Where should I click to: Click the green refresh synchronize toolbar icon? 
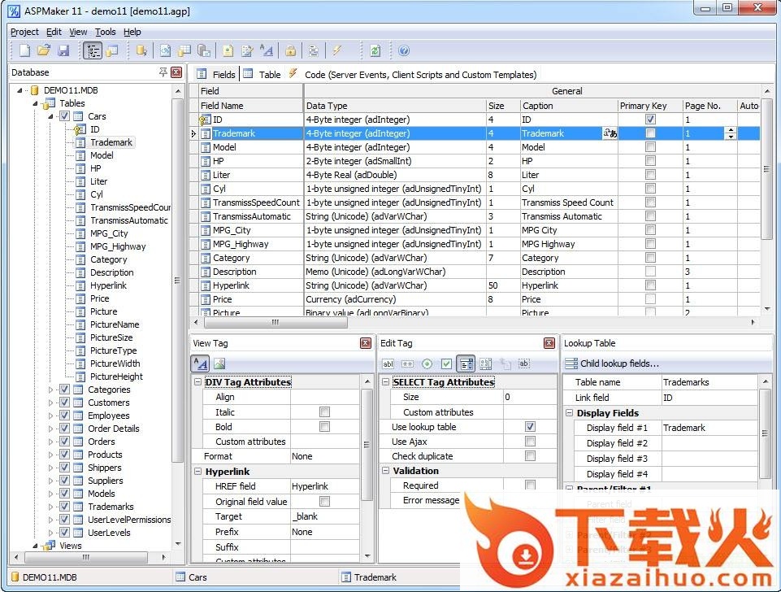(x=375, y=50)
